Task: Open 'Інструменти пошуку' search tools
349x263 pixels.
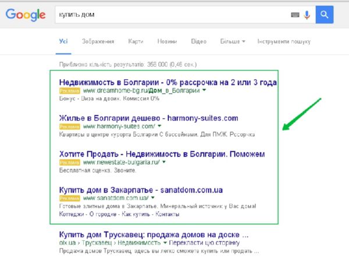Action: [x=284, y=41]
